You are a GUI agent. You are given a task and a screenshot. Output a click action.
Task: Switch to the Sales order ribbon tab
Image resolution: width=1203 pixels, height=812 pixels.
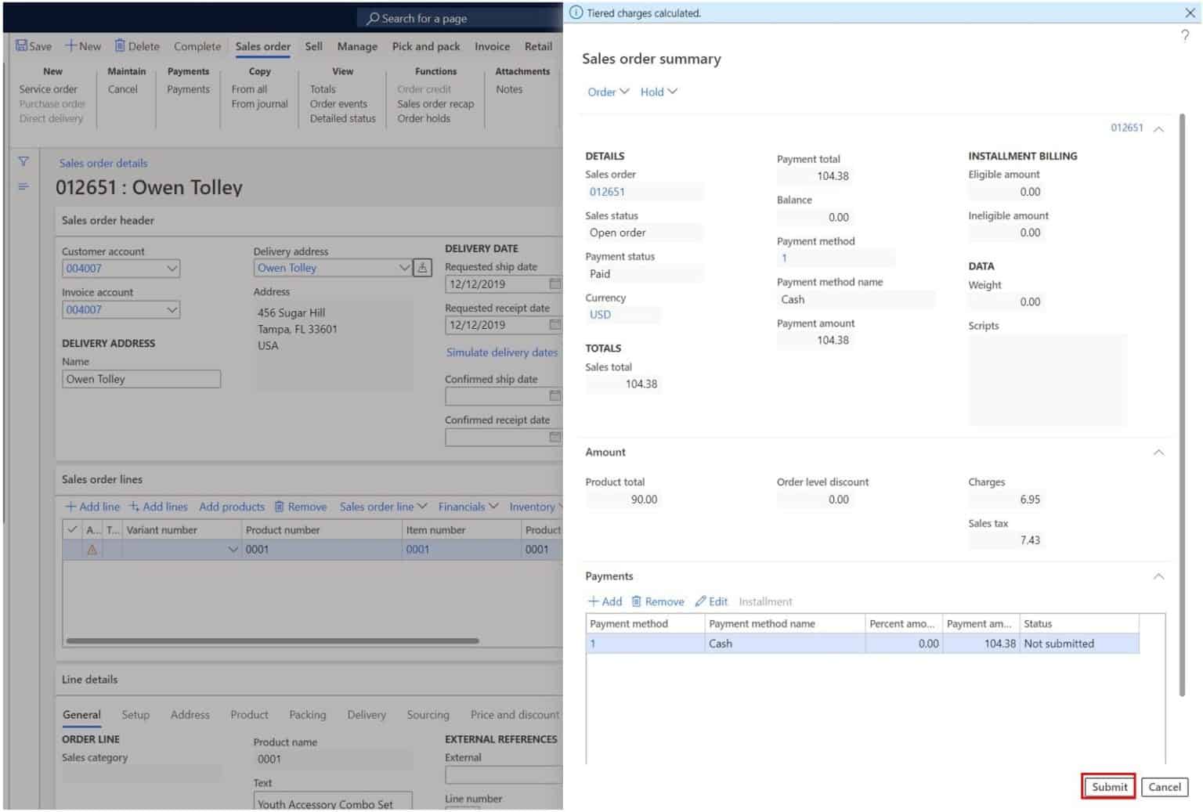pyautogui.click(x=263, y=46)
